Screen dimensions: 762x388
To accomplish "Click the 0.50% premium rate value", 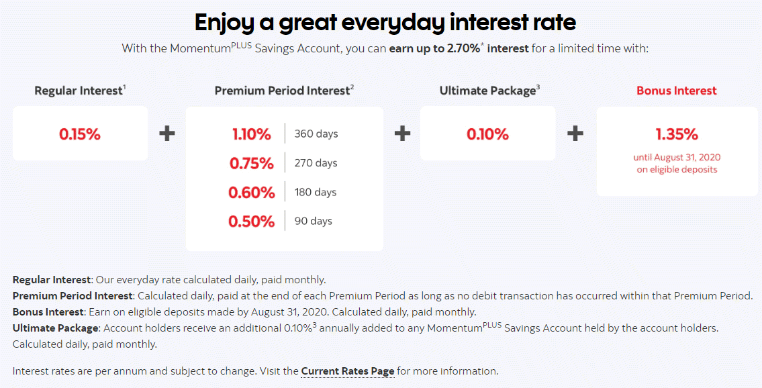I will [251, 222].
